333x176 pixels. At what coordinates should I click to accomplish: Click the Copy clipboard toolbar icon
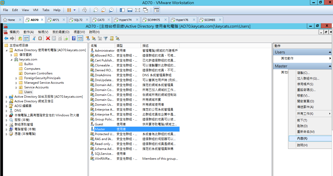(x=40, y=38)
